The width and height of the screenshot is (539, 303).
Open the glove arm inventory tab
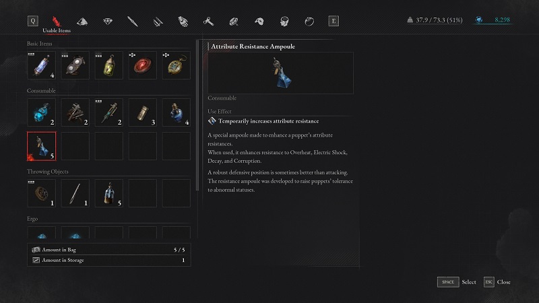183,22
